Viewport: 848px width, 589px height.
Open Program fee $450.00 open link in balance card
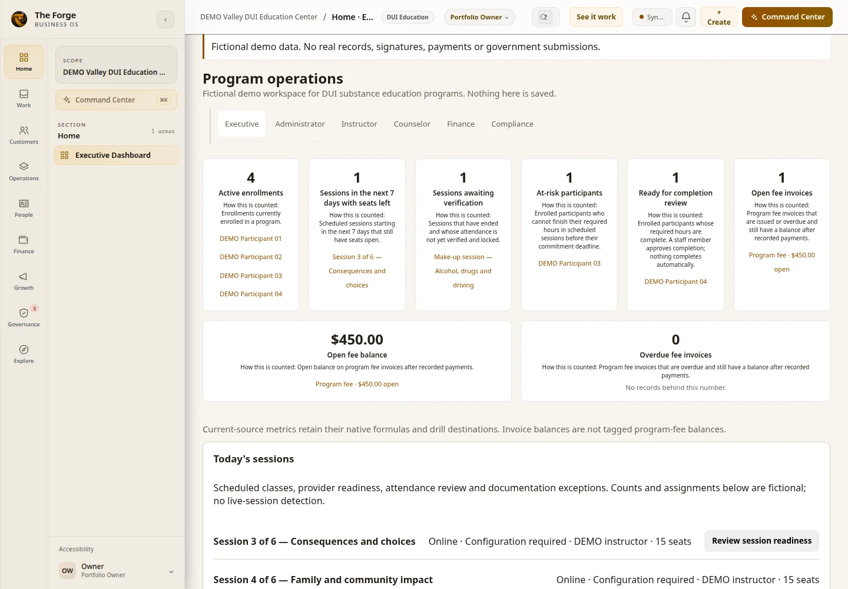tap(357, 384)
